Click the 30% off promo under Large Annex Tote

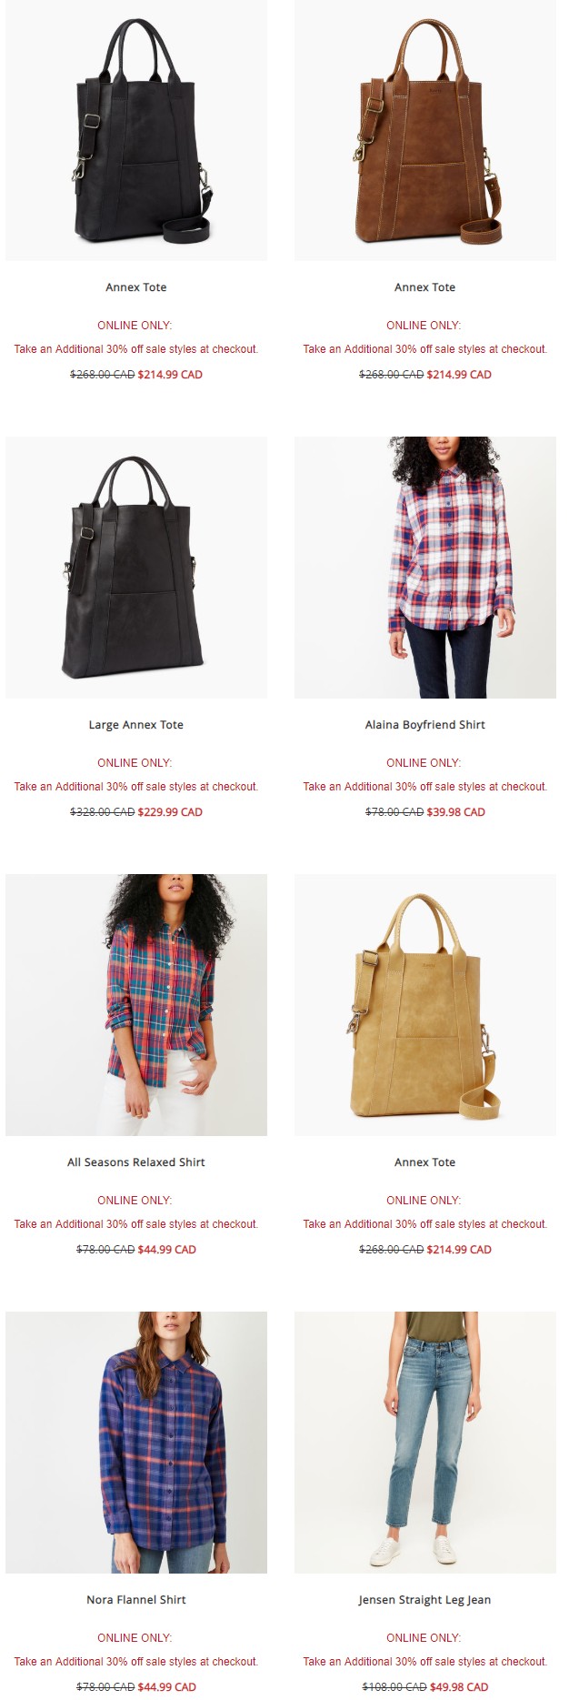click(x=136, y=787)
